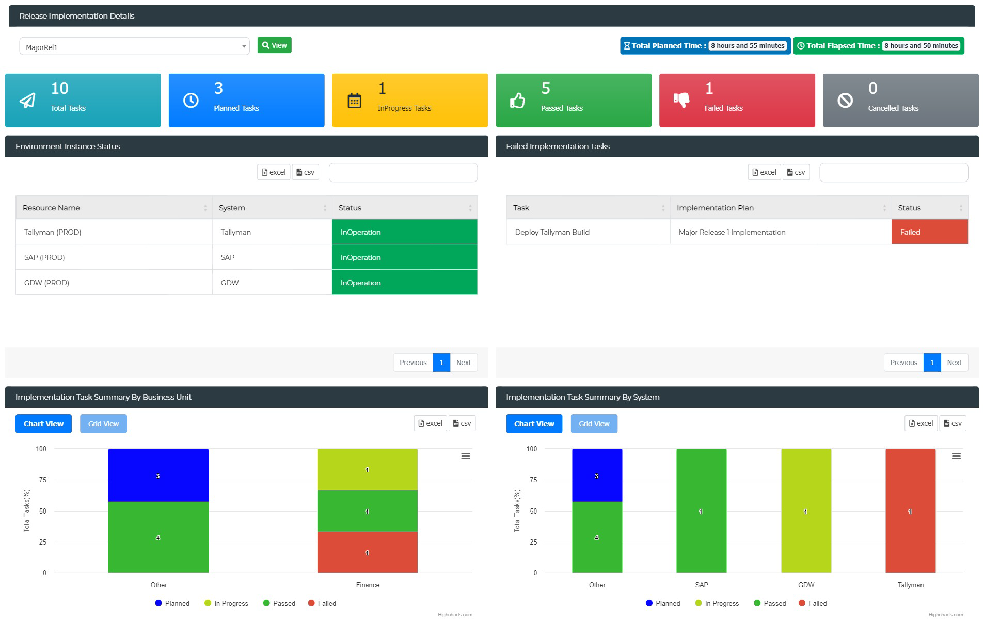Export Environment Instance Status to excel
The width and height of the screenshot is (984, 642).
click(x=274, y=172)
